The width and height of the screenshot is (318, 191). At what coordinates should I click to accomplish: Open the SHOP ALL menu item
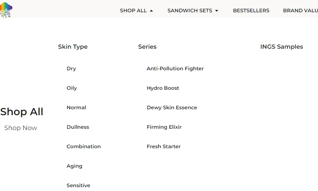click(x=133, y=11)
